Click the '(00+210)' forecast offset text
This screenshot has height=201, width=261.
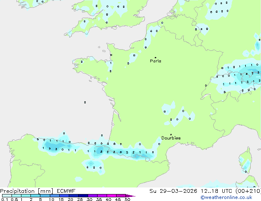coord(248,191)
